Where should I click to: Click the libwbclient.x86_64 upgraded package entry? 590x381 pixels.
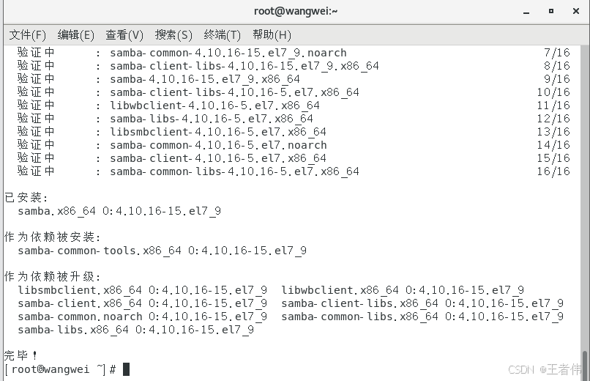403,290
